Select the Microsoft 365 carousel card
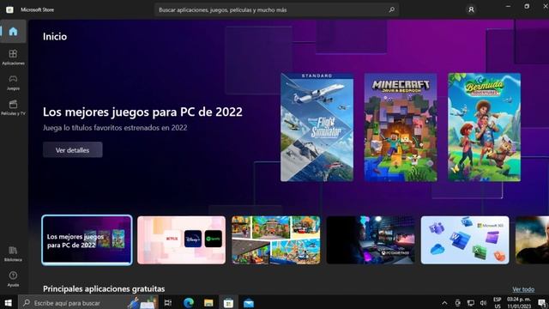Image resolution: width=549 pixels, height=309 pixels. point(465,240)
